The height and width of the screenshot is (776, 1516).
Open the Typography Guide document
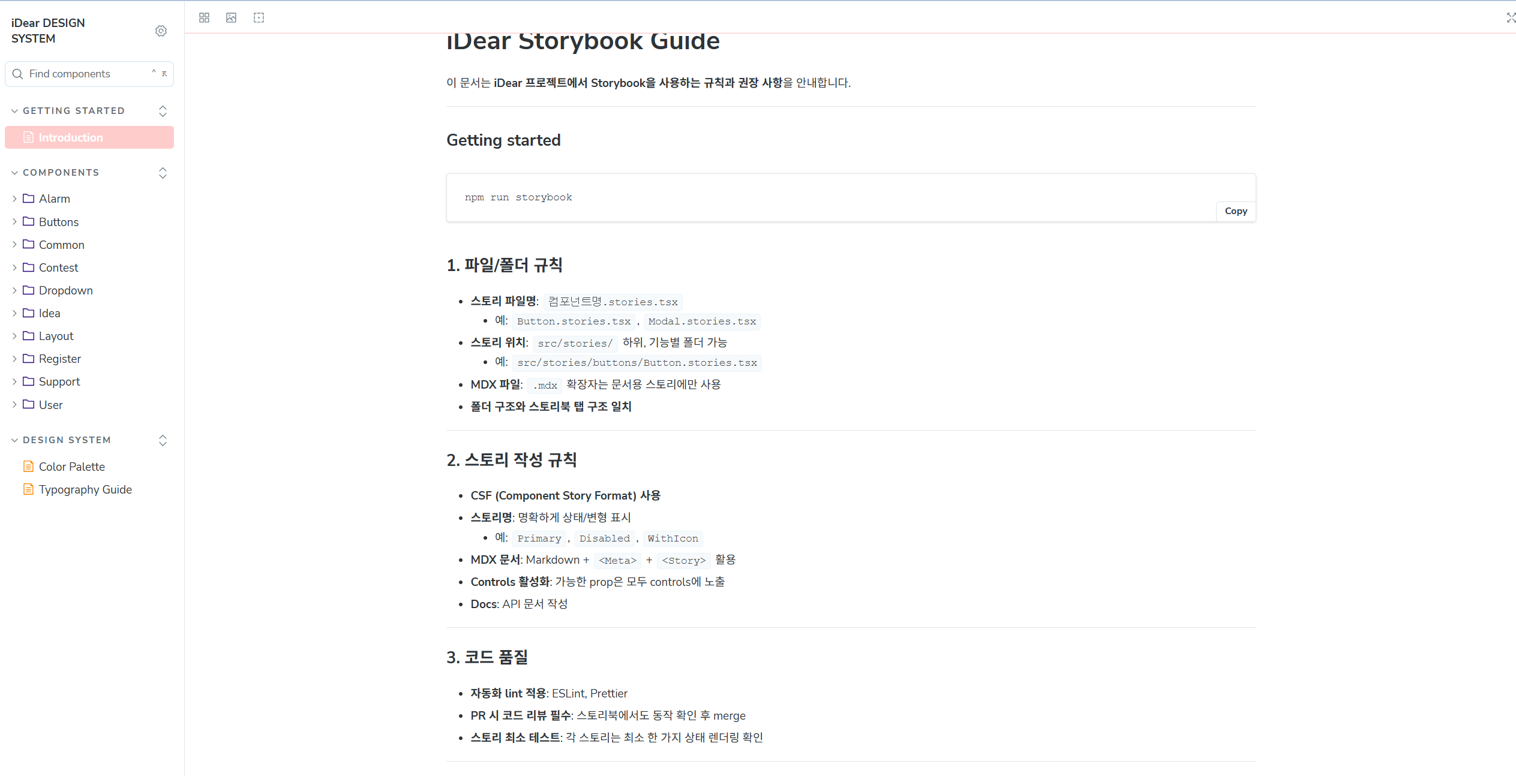pyautogui.click(x=85, y=489)
